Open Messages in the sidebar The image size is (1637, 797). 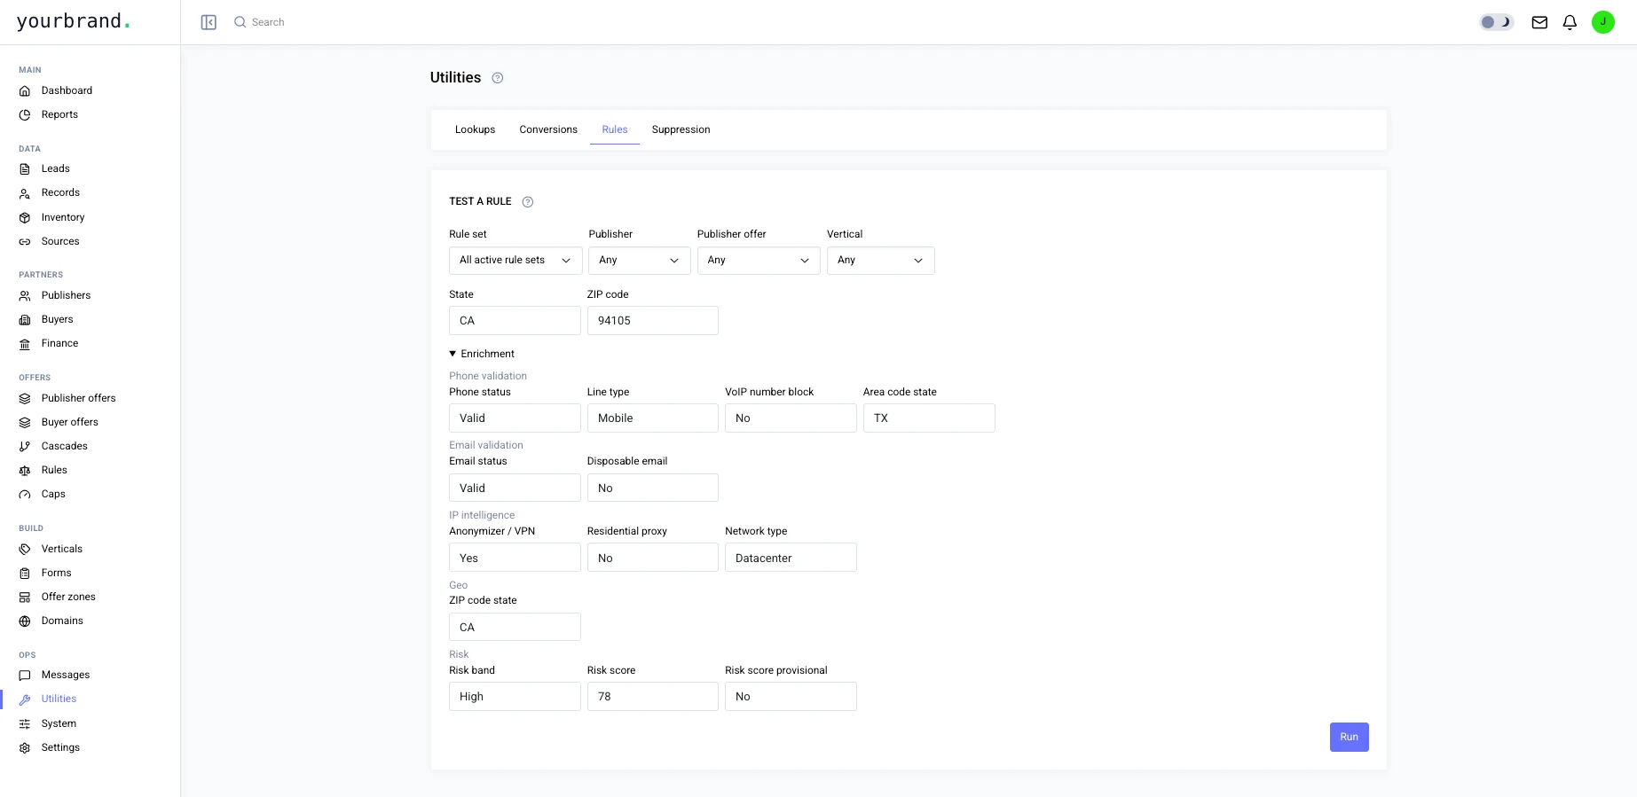66,675
